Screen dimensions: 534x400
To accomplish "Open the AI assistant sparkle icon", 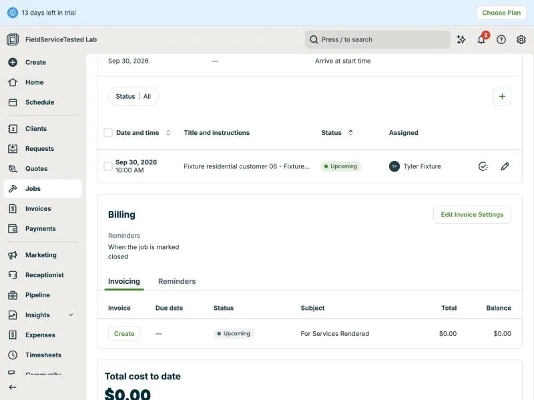I will tap(461, 39).
